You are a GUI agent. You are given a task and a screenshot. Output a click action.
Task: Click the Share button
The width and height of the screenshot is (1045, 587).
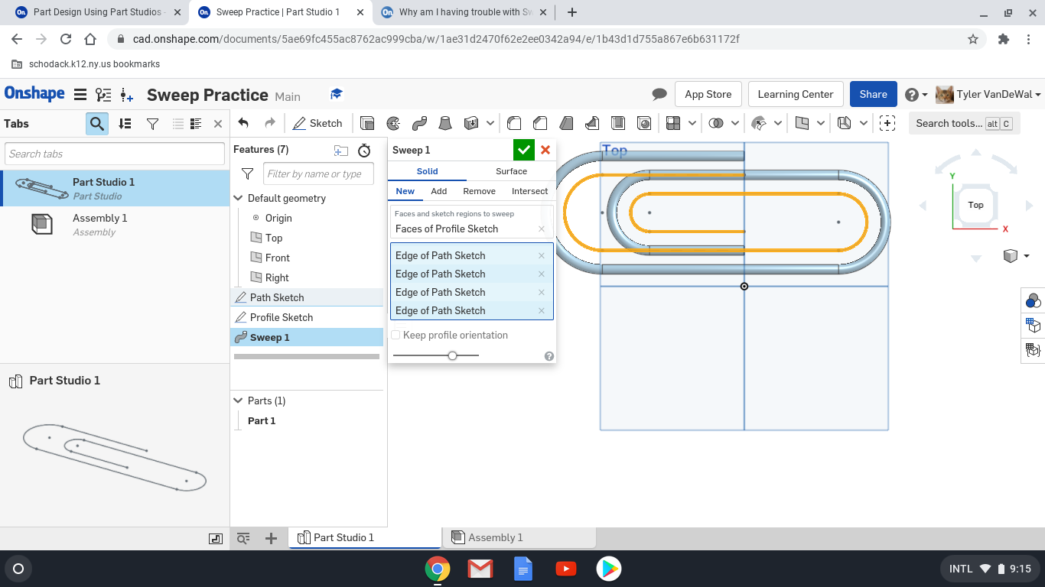pos(873,94)
